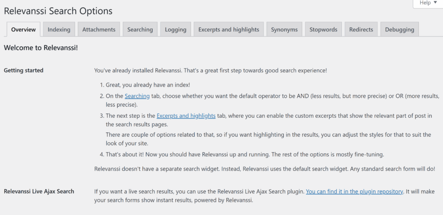Open the Stopwords tab
This screenshot has width=443, height=215.
pos(323,29)
